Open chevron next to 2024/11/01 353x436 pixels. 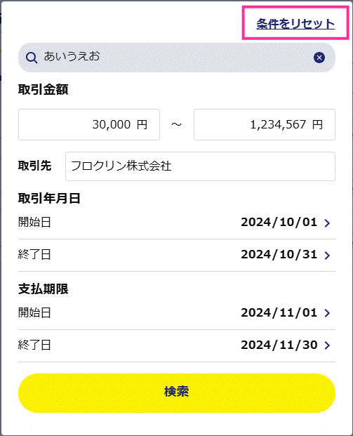tap(327, 313)
